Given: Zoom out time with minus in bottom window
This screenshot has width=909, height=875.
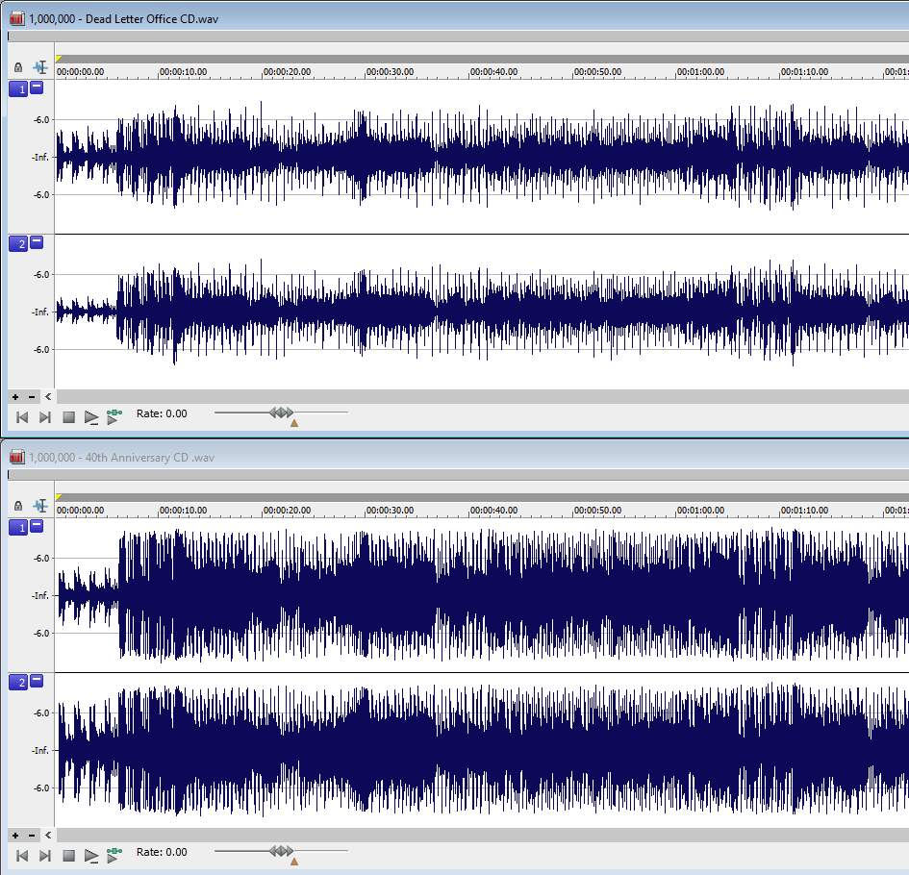Looking at the screenshot, I should tap(32, 835).
